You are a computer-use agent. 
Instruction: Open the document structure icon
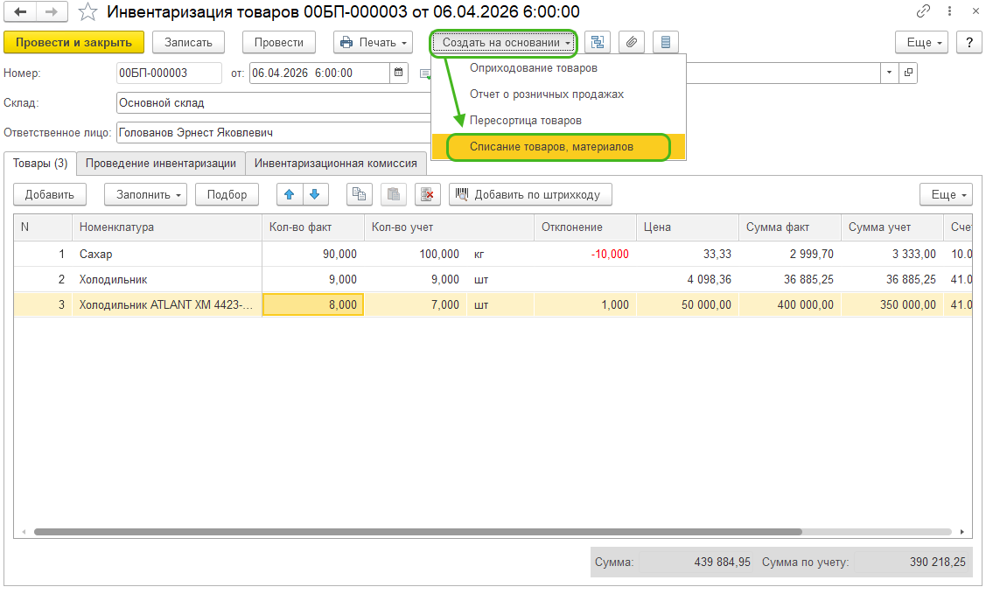pyautogui.click(x=598, y=42)
